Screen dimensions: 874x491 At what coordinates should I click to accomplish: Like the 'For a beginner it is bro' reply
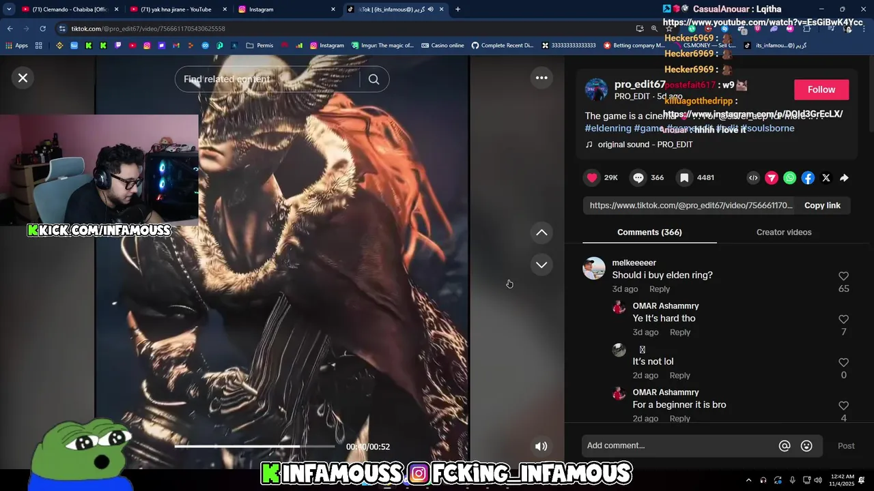point(843,406)
